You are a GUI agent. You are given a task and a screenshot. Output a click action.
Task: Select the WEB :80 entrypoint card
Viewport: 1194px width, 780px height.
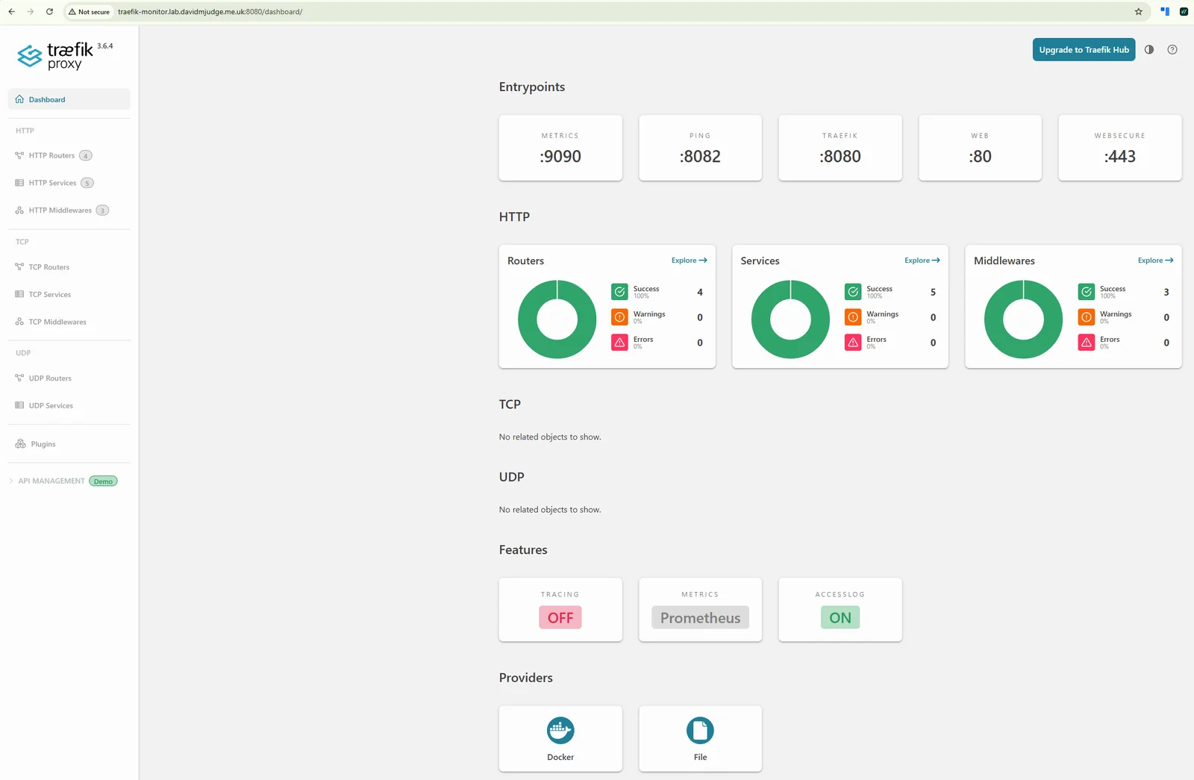click(980, 148)
